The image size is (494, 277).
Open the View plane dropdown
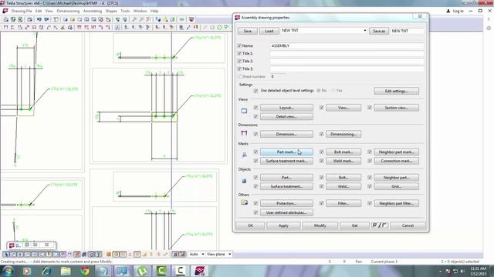point(230,254)
